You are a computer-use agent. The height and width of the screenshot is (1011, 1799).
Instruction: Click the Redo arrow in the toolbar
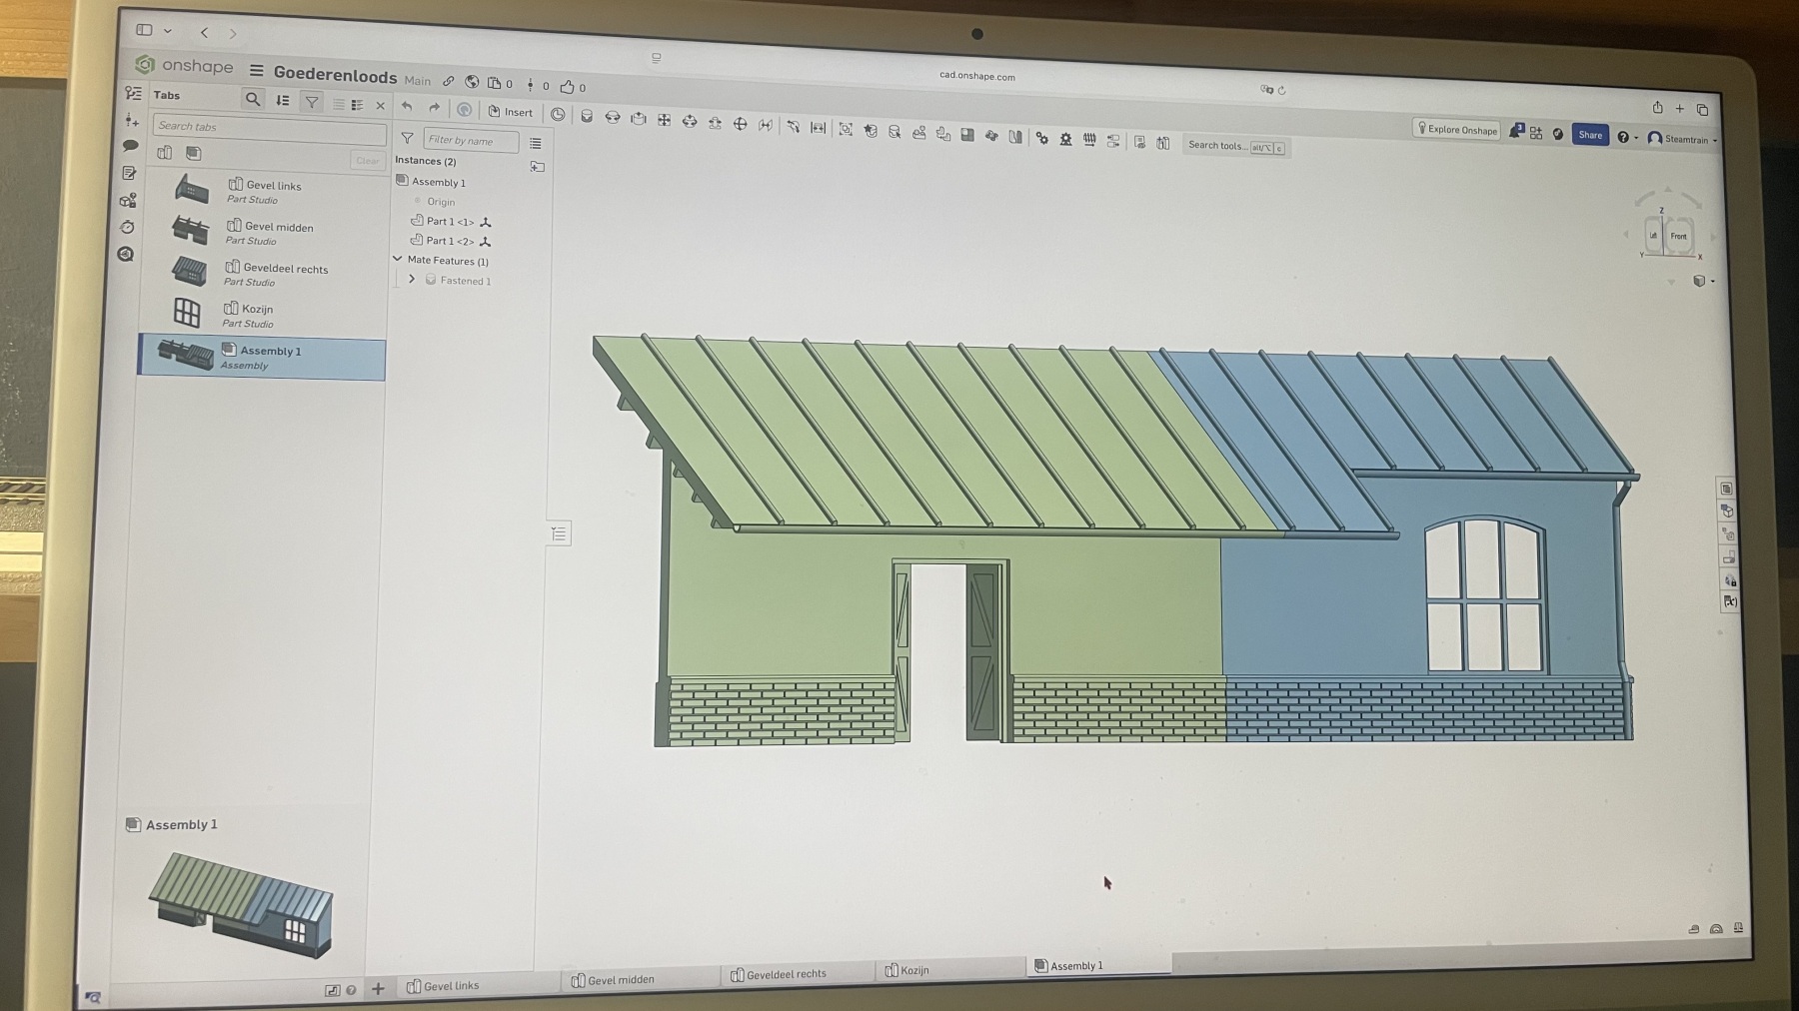click(x=434, y=108)
